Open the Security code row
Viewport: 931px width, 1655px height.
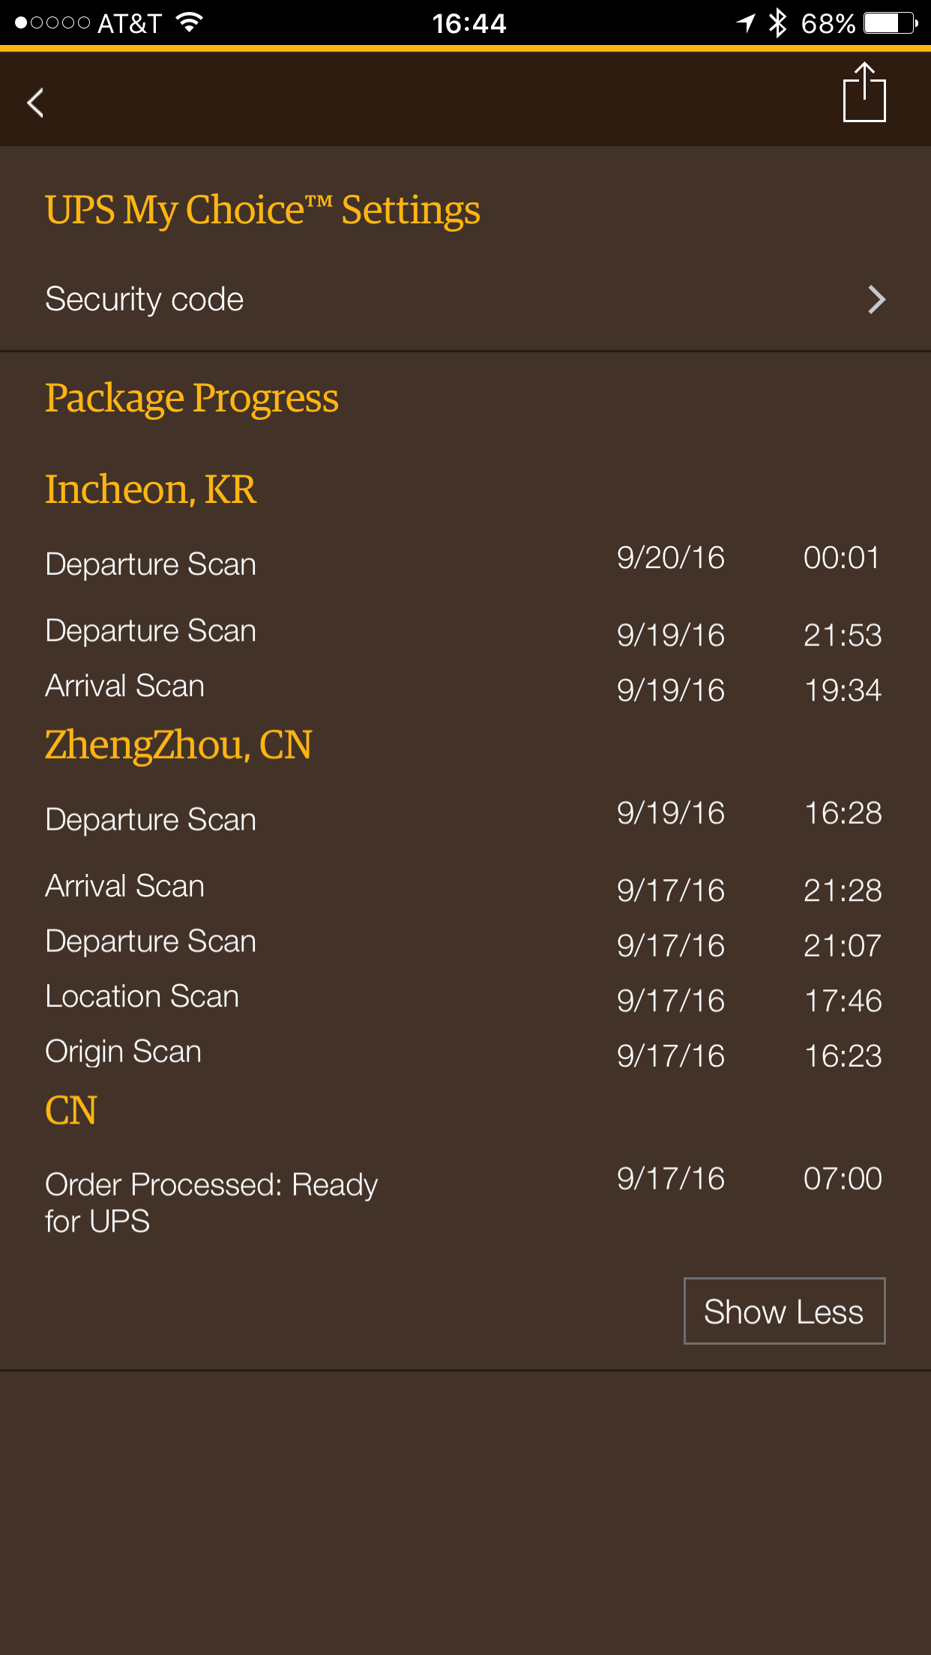tap(465, 299)
